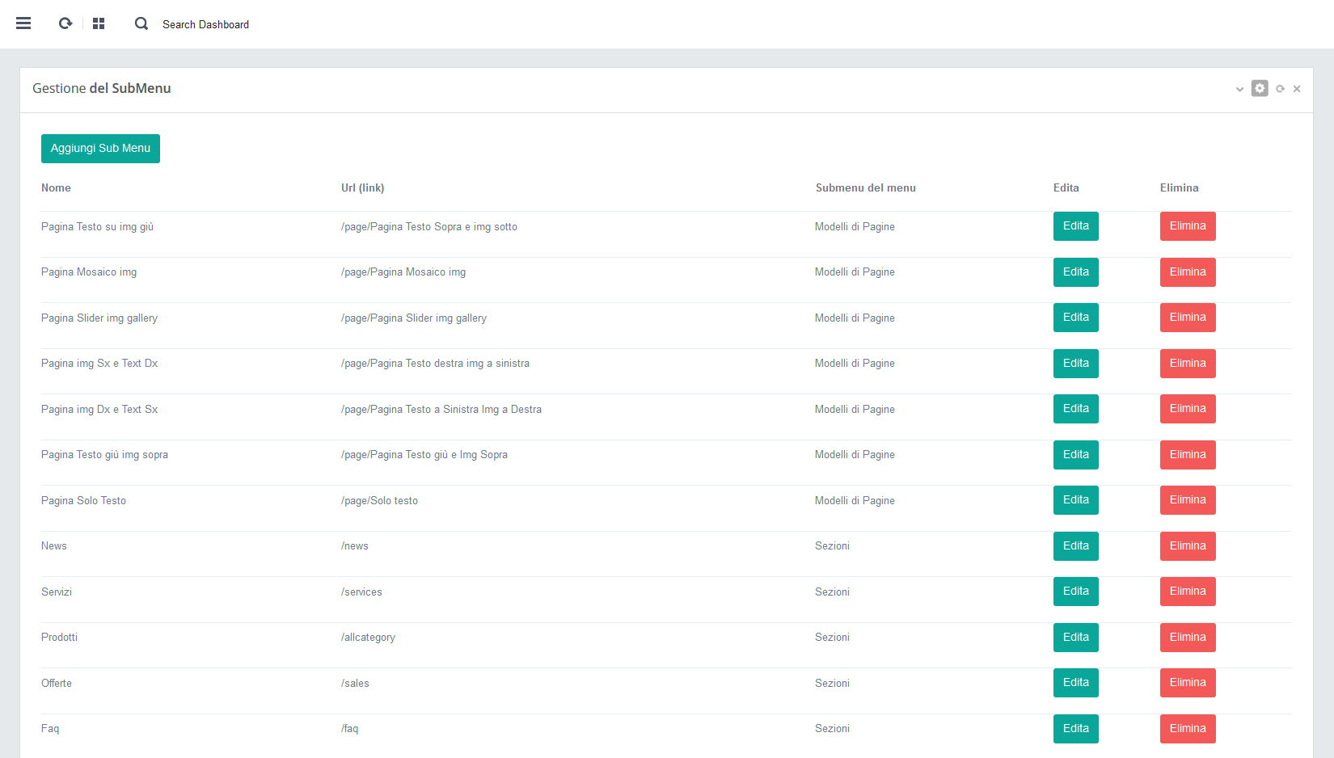
Task: Delete the Pagina img Sx e Text Dx row
Action: point(1187,364)
